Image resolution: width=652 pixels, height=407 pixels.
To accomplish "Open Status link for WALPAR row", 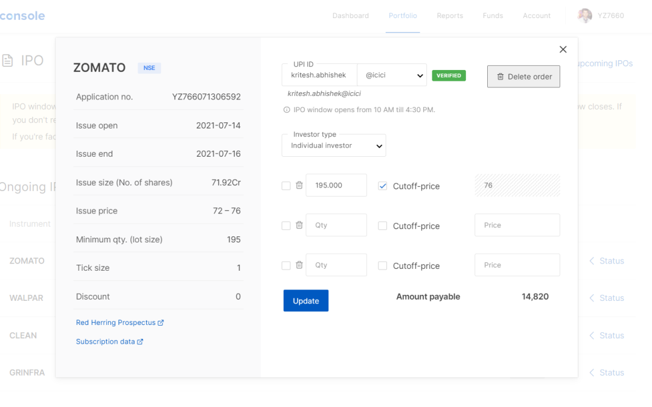I will (x=612, y=298).
